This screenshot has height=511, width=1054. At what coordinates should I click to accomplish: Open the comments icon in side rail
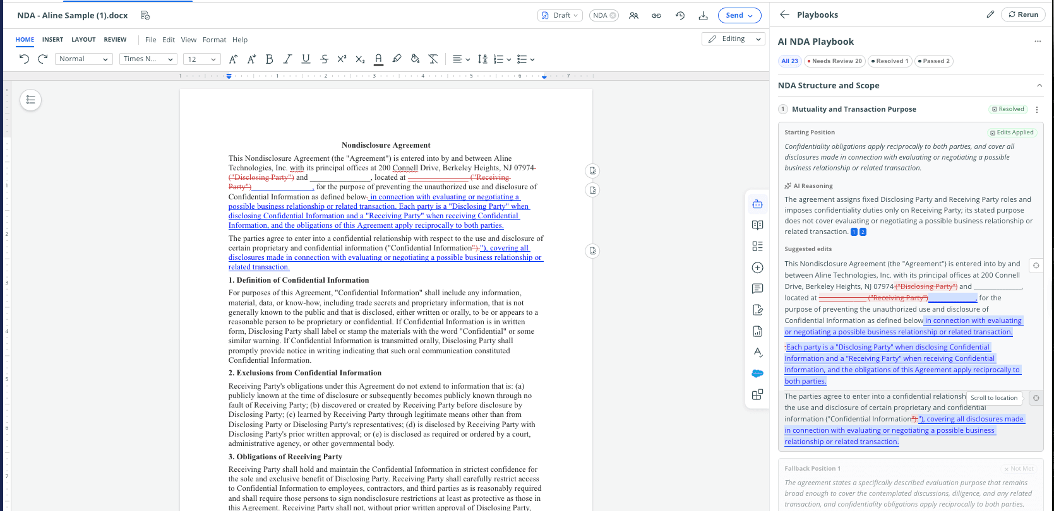pos(758,289)
